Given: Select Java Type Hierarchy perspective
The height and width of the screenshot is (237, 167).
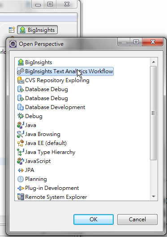Looking at the screenshot, I should (46, 152).
